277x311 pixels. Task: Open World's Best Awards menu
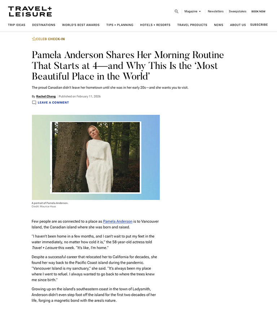(81, 25)
